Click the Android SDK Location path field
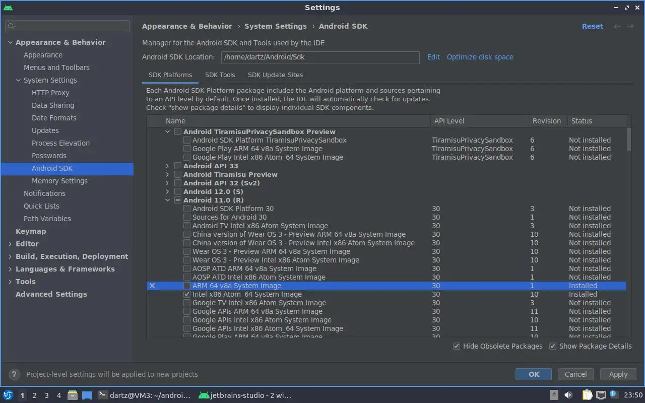Viewport: 645px width, 403px height. tap(320, 57)
